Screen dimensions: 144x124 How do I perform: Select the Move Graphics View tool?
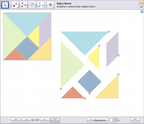click(50, 5)
